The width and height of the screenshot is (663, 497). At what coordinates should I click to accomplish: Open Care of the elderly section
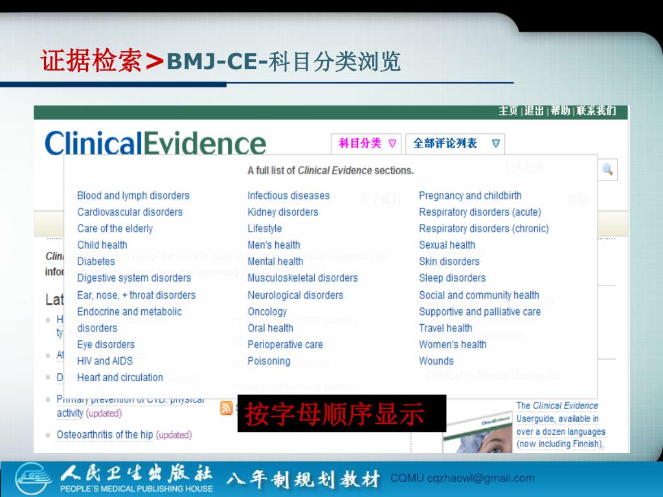coord(115,228)
